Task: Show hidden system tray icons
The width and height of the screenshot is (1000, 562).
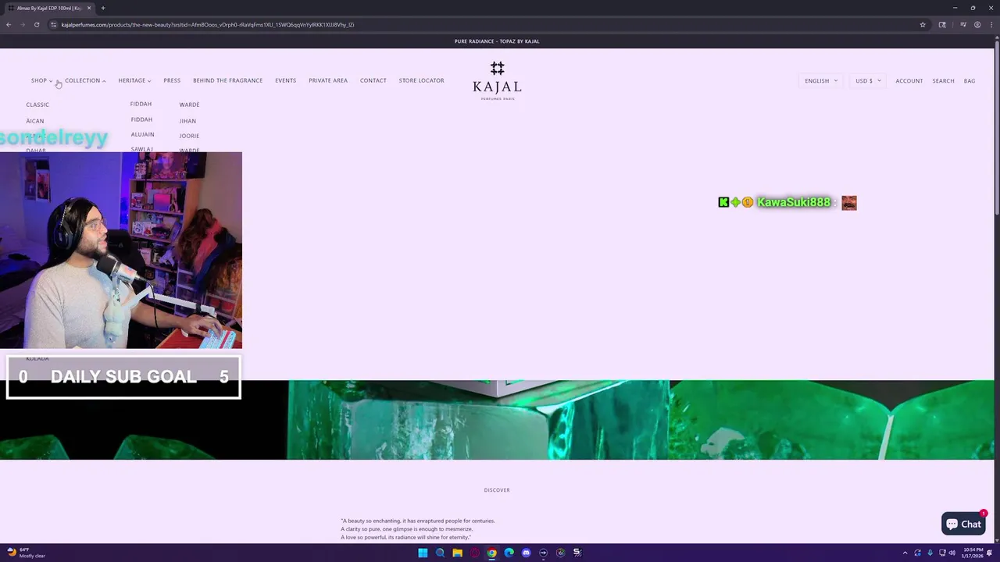Action: [905, 553]
